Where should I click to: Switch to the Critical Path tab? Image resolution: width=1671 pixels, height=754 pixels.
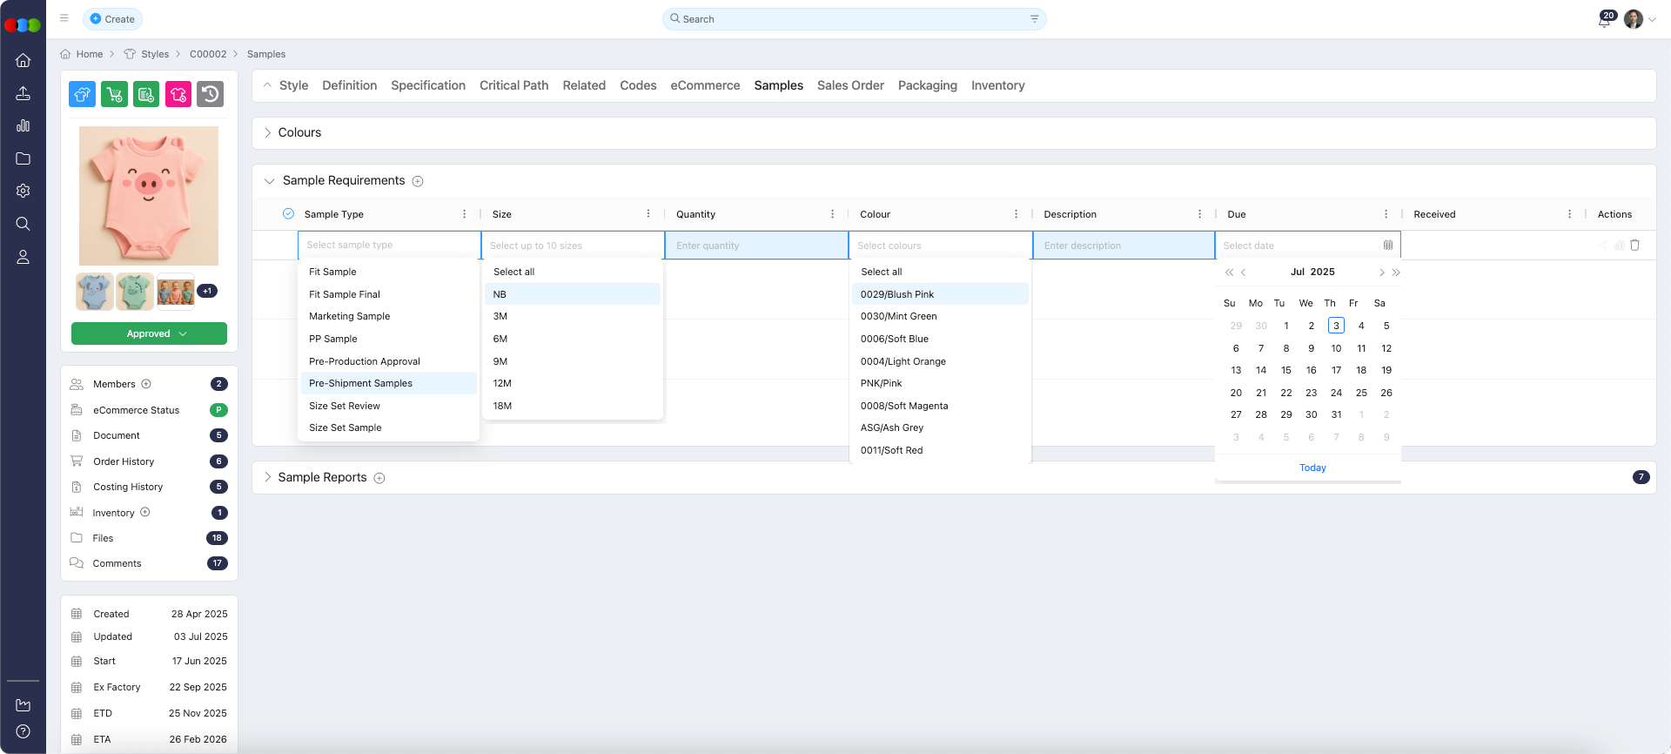point(513,85)
